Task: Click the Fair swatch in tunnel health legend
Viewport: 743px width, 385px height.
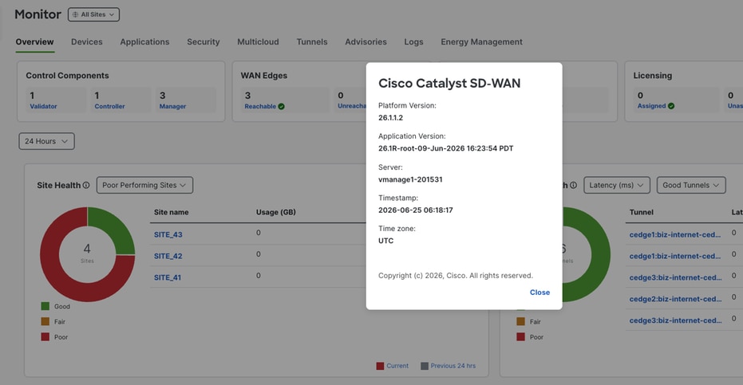Action: (521, 321)
